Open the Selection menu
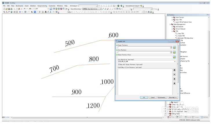The height and width of the screenshot is (124, 211). coord(33,6)
